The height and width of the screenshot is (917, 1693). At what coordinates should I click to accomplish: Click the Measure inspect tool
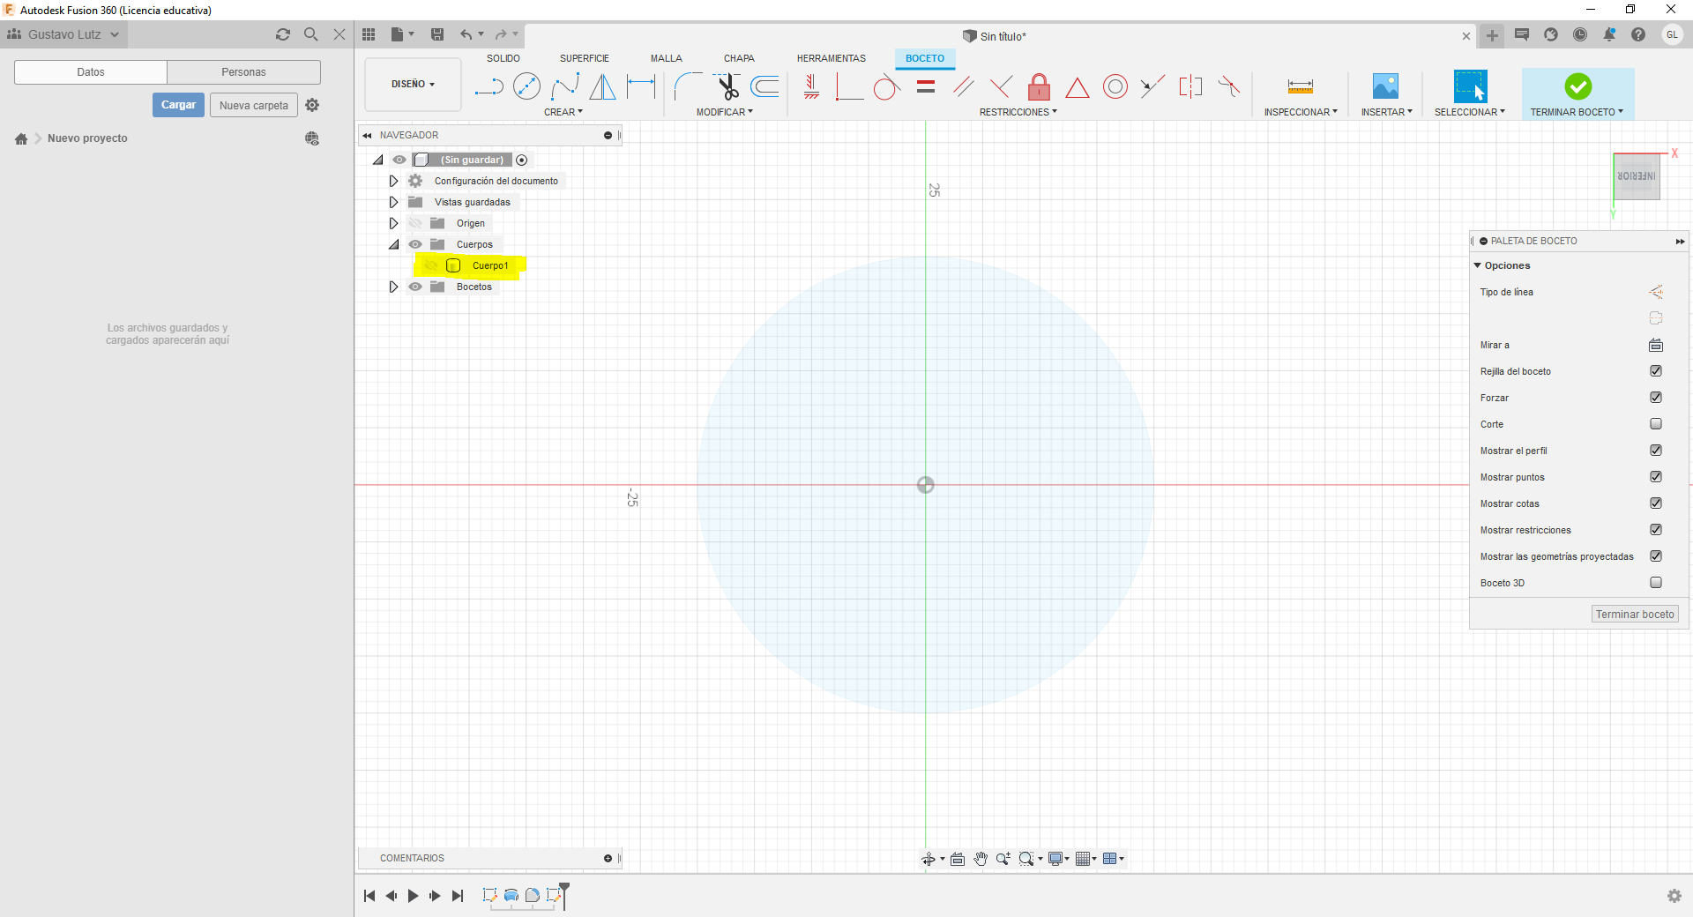(x=1301, y=86)
